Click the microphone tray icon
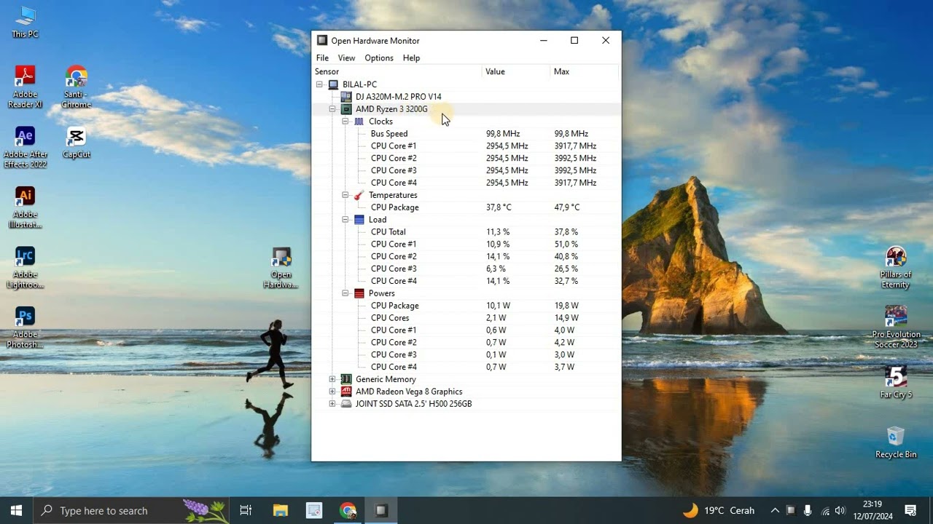Screen dimensions: 933x524 pyautogui.click(x=808, y=510)
